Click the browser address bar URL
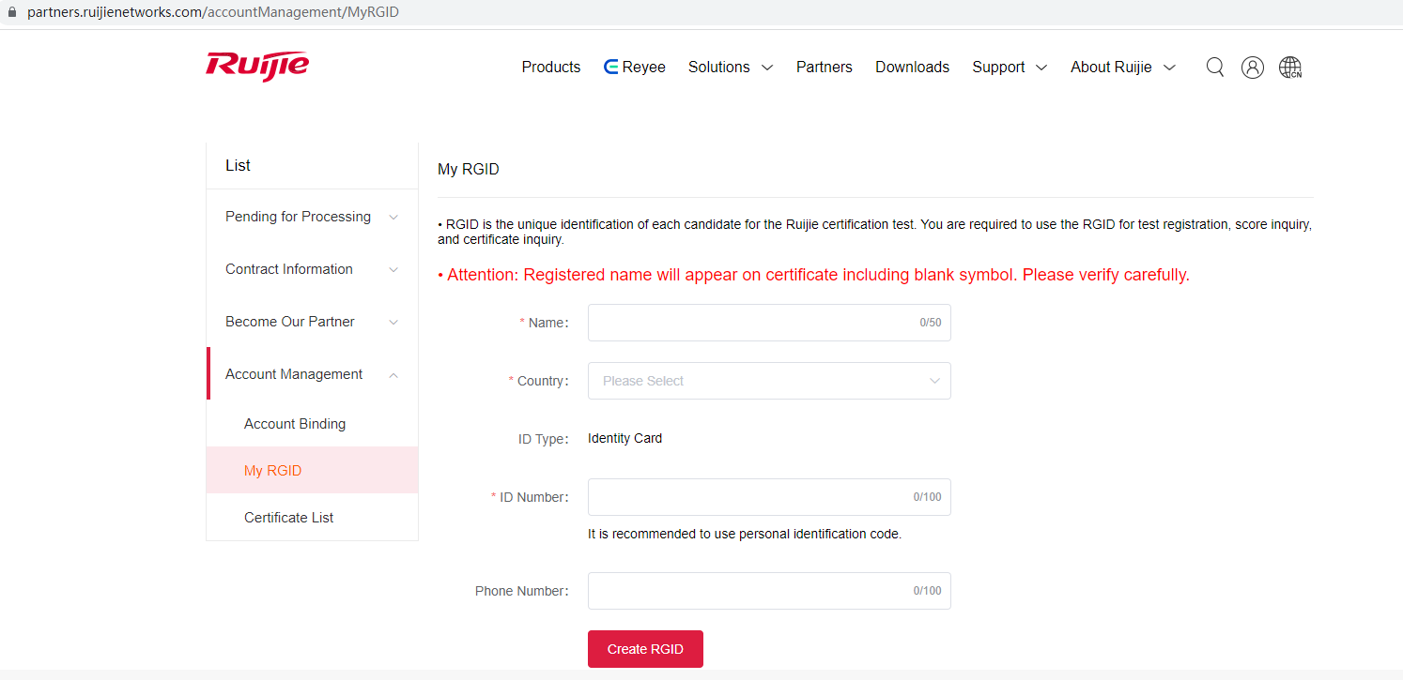This screenshot has height=680, width=1403. tap(213, 12)
